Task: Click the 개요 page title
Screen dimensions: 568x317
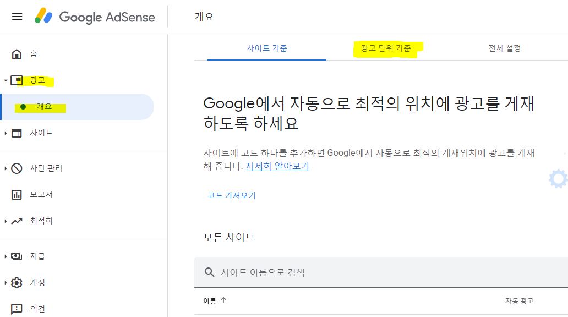Action: coord(204,17)
